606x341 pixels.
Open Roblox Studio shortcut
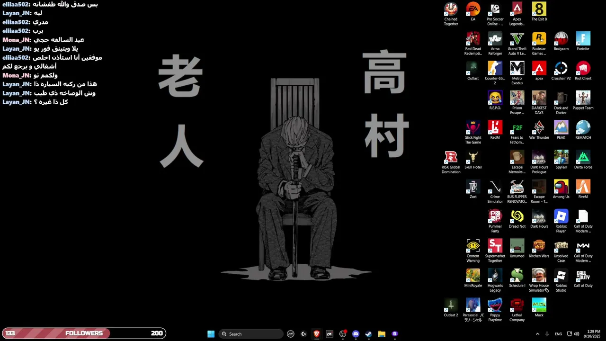(561, 280)
